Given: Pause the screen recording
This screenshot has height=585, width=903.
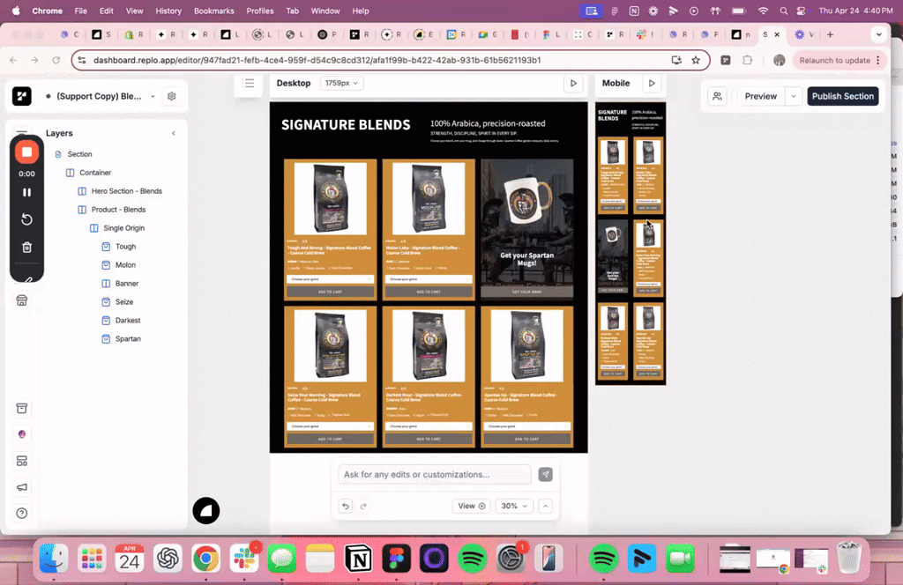Looking at the screenshot, I should tap(26, 192).
